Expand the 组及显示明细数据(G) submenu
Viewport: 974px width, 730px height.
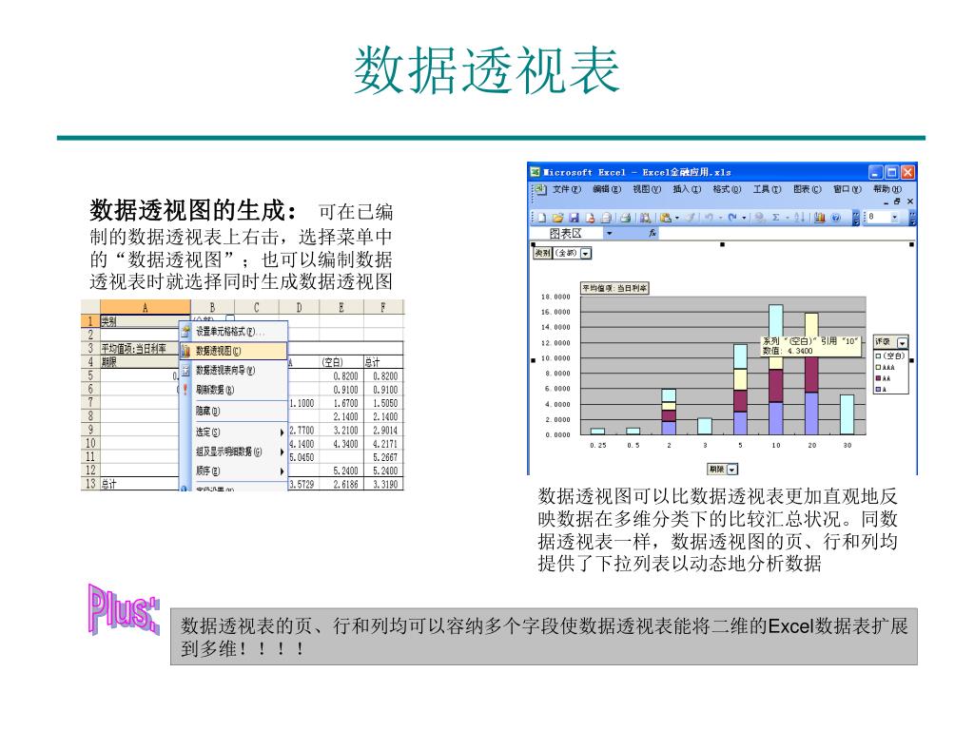click(x=234, y=451)
